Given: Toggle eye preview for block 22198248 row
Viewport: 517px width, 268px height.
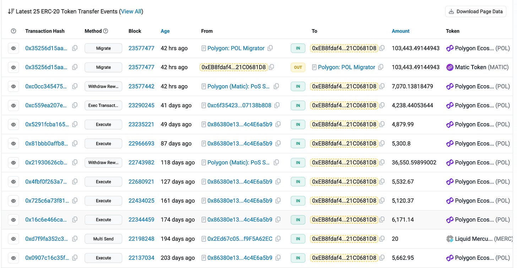Looking at the screenshot, I should 13,239.
